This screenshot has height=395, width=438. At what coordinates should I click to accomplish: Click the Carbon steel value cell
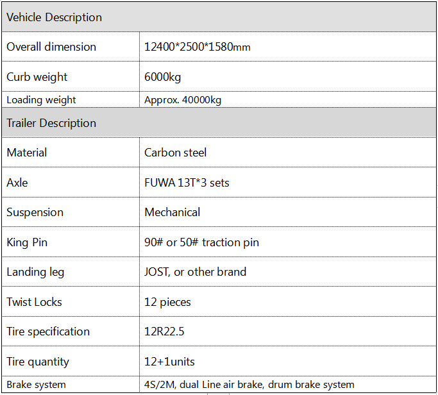click(x=287, y=153)
